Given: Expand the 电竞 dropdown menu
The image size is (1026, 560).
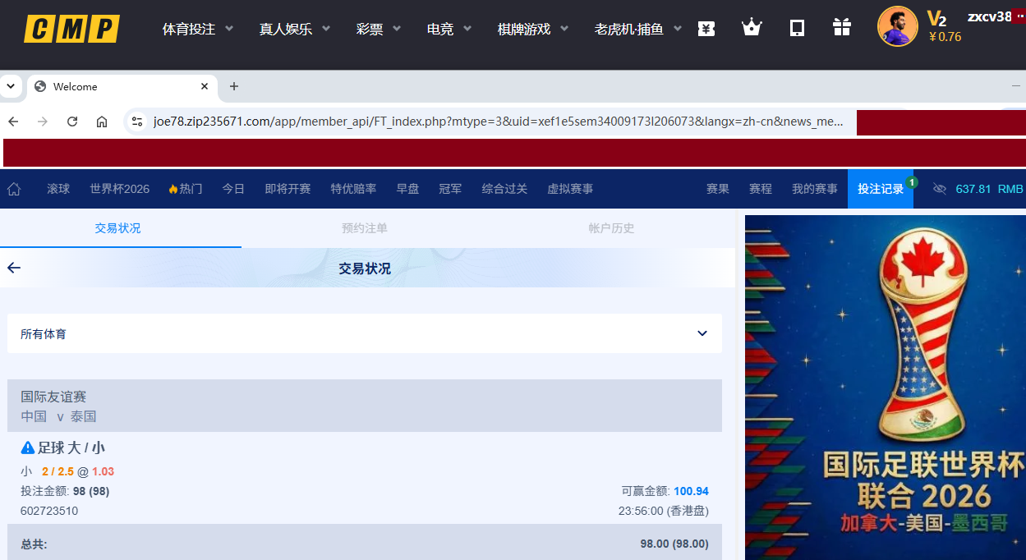Looking at the screenshot, I should click(x=449, y=29).
